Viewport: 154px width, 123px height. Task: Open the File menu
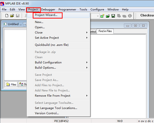pos(4,9)
